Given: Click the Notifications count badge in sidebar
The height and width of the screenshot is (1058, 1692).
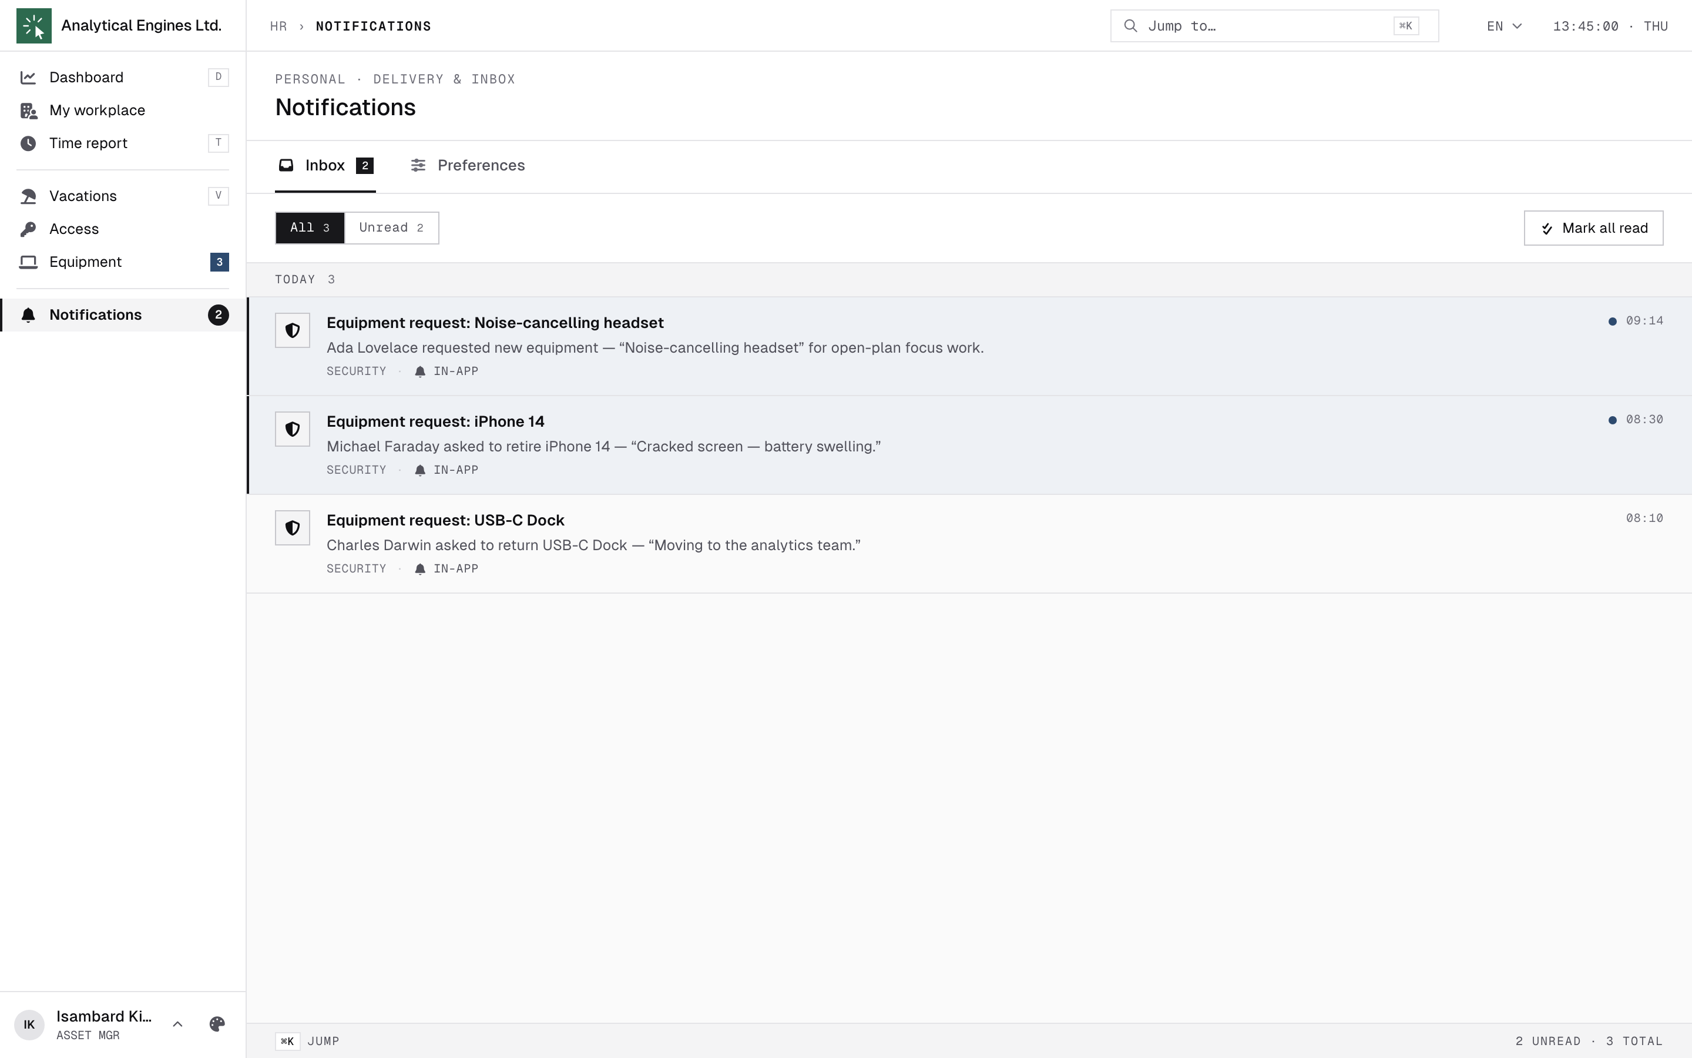Looking at the screenshot, I should [x=218, y=315].
